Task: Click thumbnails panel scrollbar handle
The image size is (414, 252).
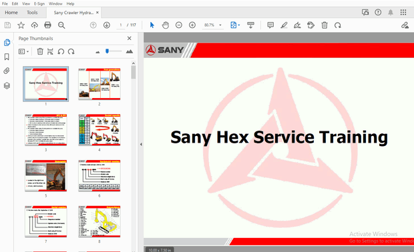Action: click(x=134, y=72)
